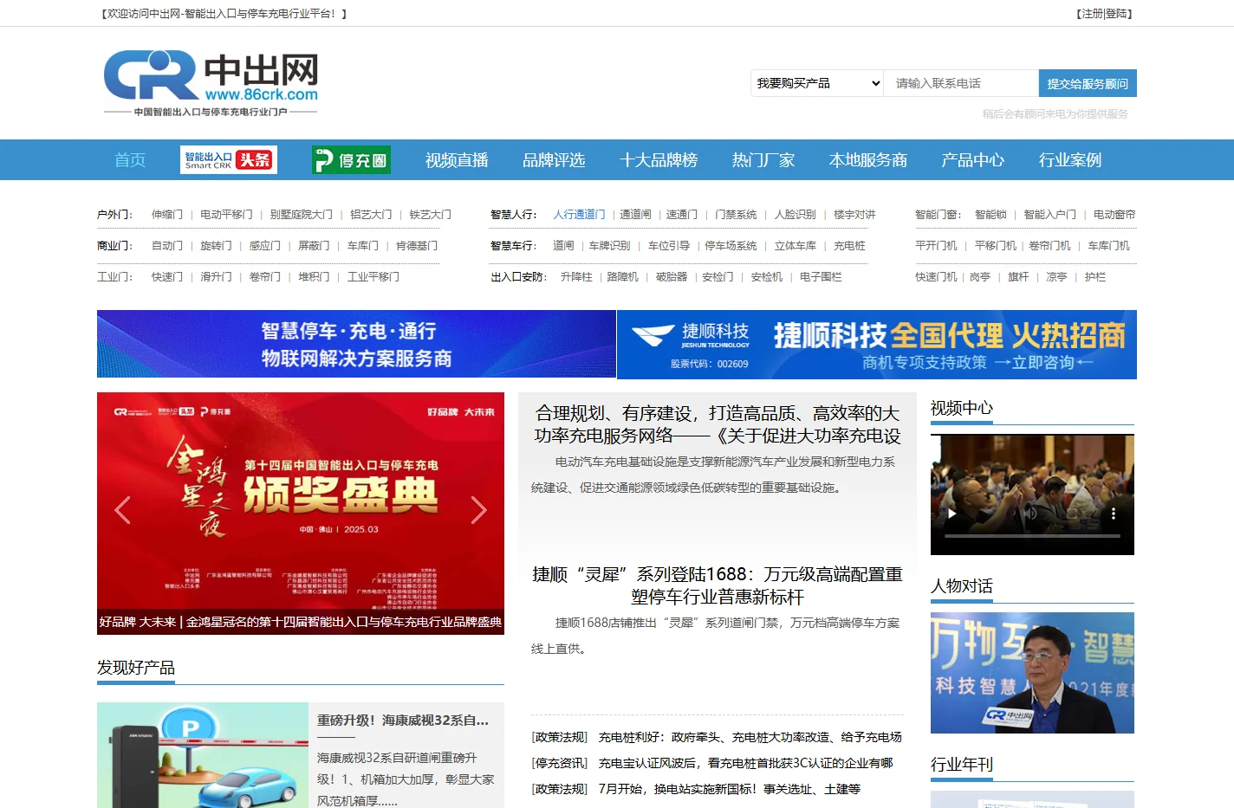
Task: Open 品牌评选 navigation item
Action: 554,160
